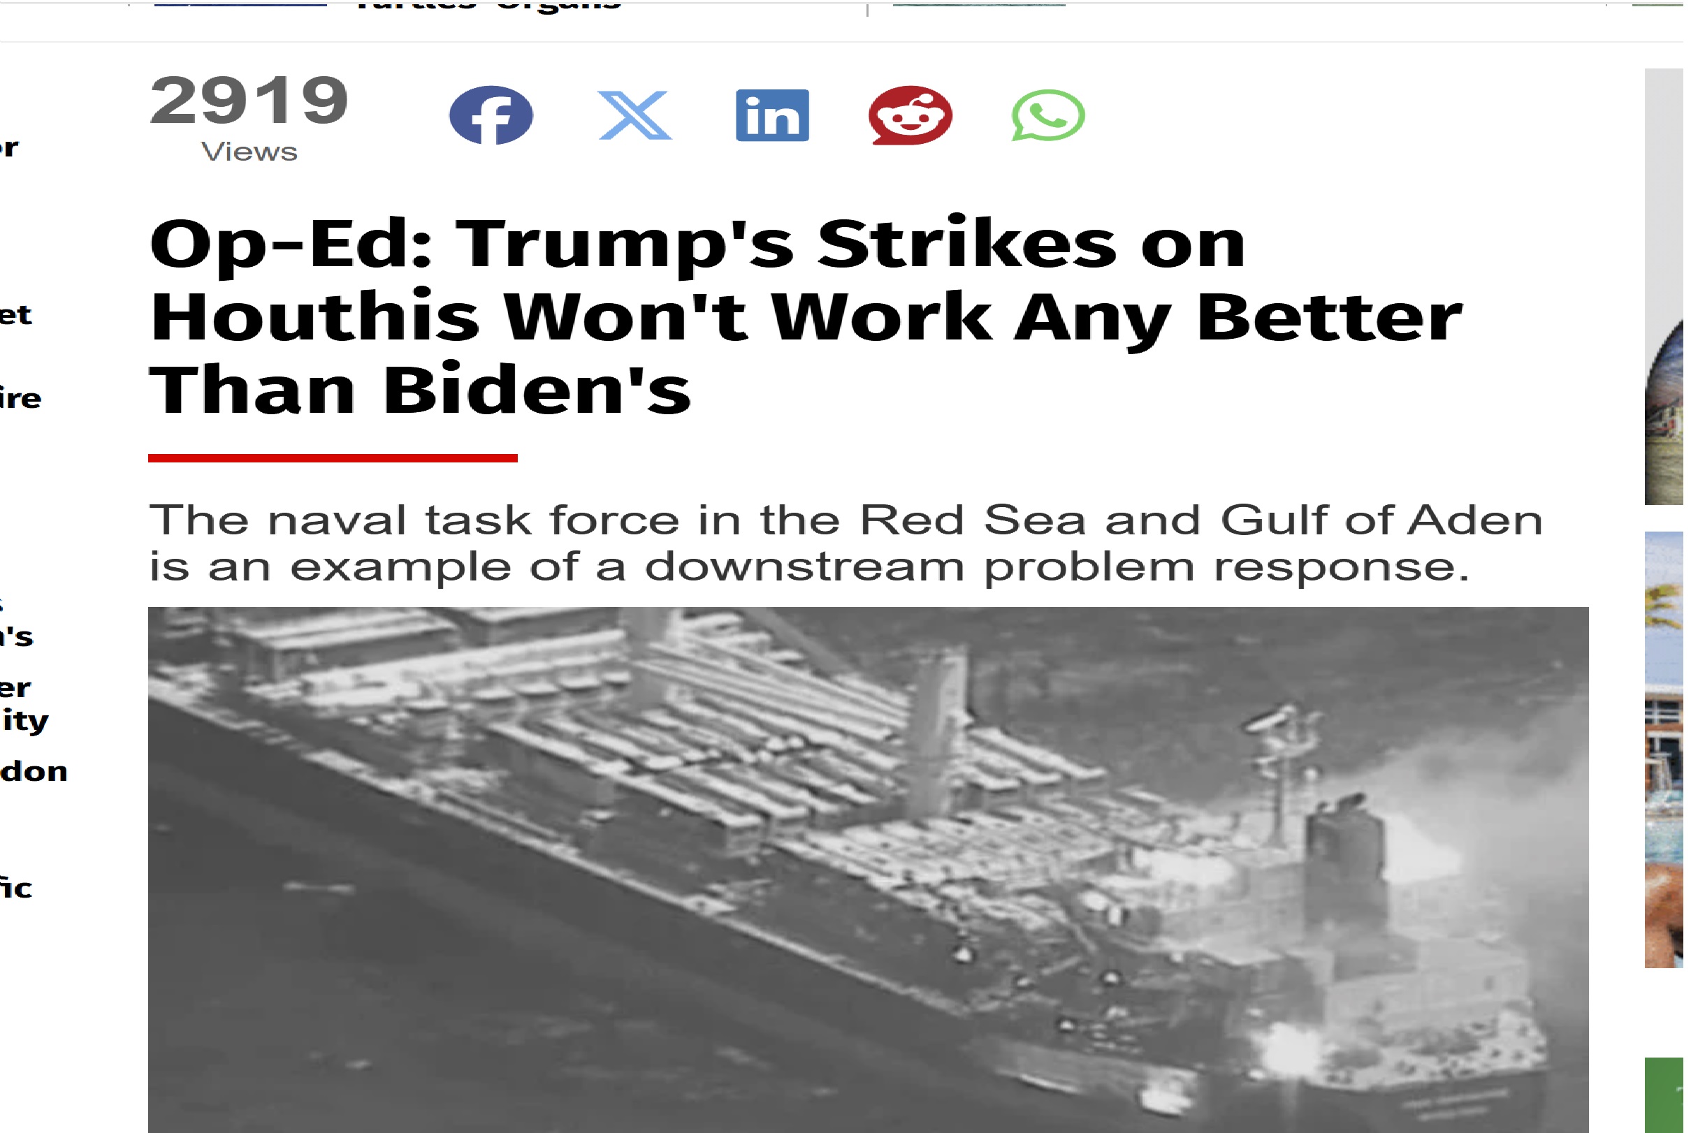
Task: Open the burning cargo ship photo
Action: (x=869, y=870)
